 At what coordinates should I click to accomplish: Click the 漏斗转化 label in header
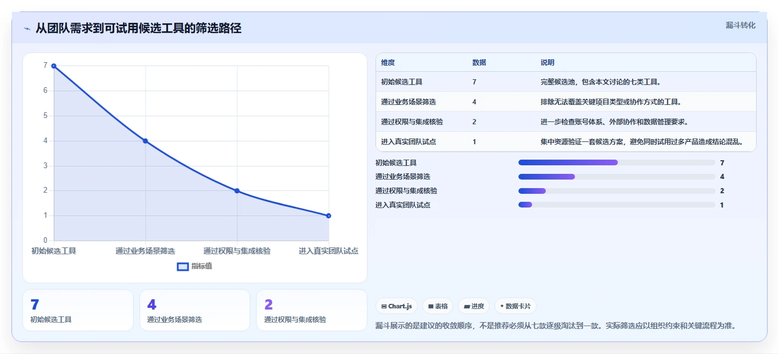740,25
